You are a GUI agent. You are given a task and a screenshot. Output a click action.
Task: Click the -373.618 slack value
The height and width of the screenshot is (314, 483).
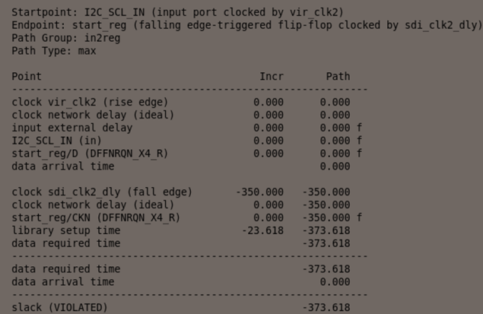[326, 307]
